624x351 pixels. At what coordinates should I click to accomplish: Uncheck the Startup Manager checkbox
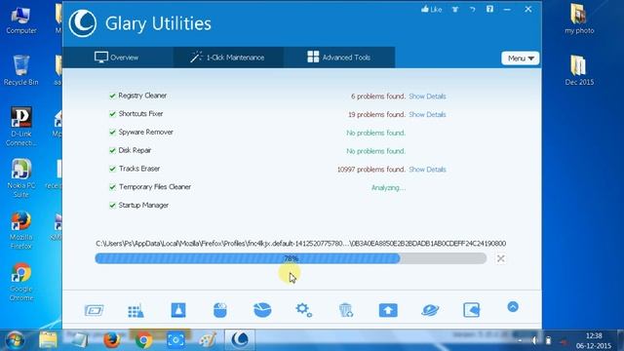click(x=113, y=206)
